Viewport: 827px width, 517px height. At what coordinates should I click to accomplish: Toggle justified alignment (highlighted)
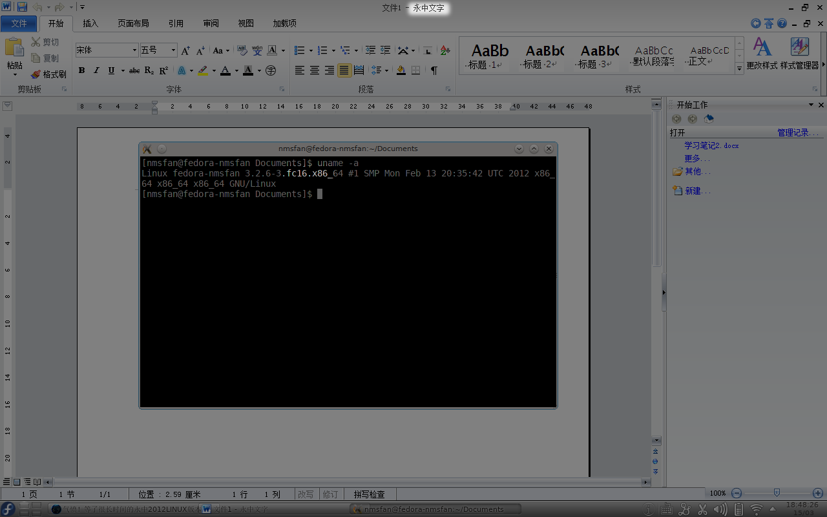pos(344,70)
